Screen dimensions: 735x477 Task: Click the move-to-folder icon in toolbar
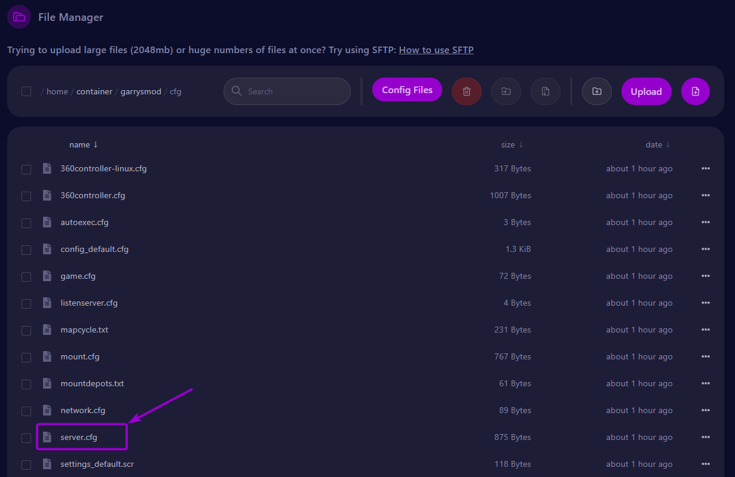coord(506,91)
